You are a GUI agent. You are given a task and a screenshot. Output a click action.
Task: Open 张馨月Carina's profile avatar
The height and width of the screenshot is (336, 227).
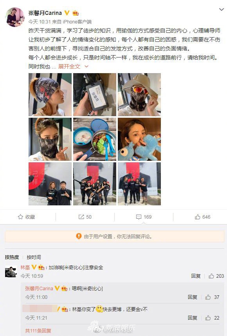pos(15,17)
